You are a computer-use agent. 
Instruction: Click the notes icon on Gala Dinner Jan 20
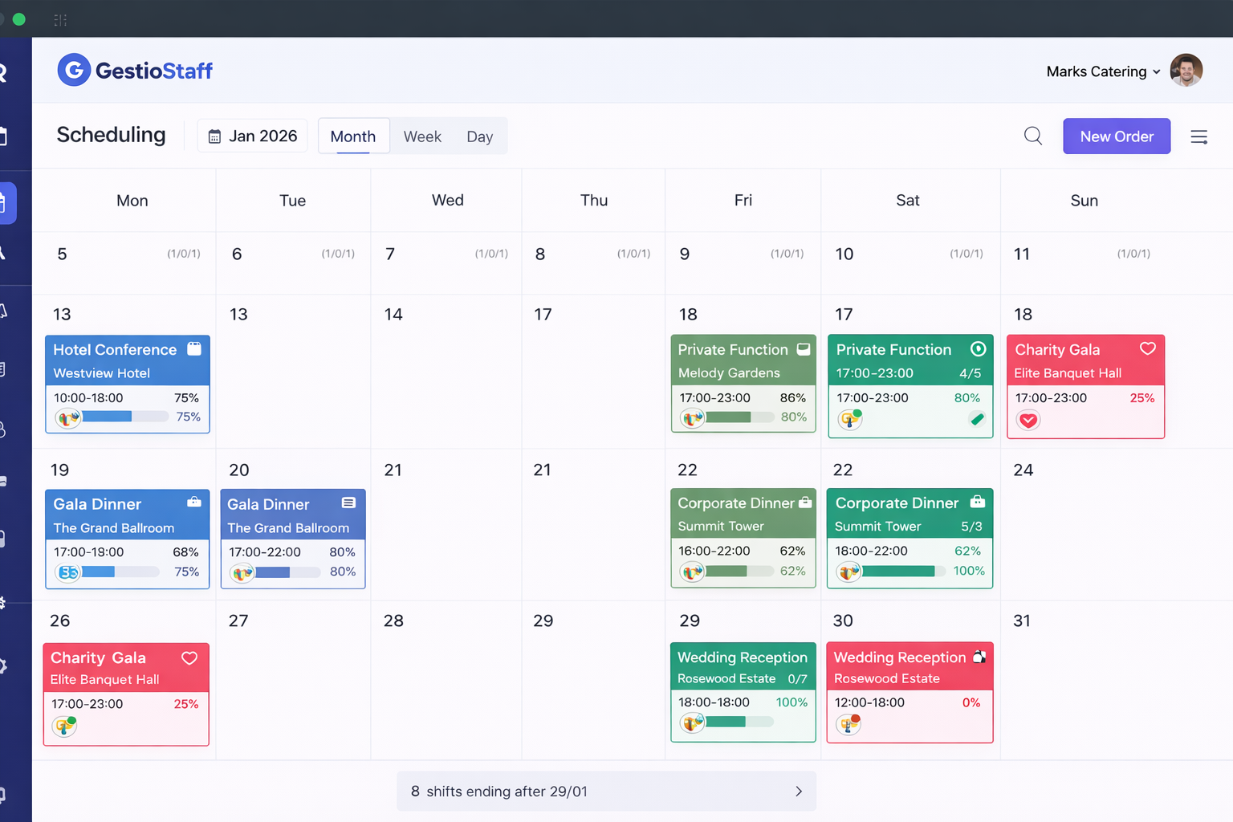point(348,503)
